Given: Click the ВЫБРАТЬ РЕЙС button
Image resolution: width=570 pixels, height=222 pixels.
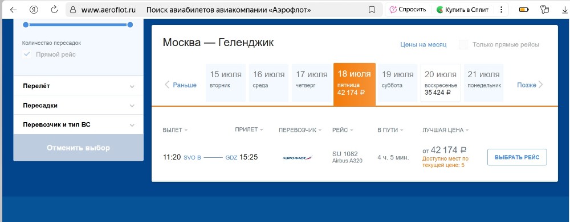Looking at the screenshot, I should (x=516, y=157).
